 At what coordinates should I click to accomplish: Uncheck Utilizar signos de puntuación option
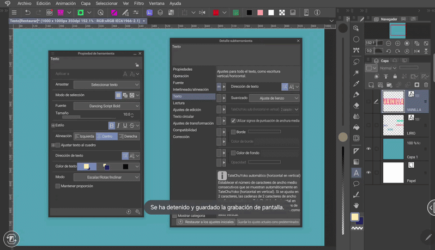pos(233,120)
